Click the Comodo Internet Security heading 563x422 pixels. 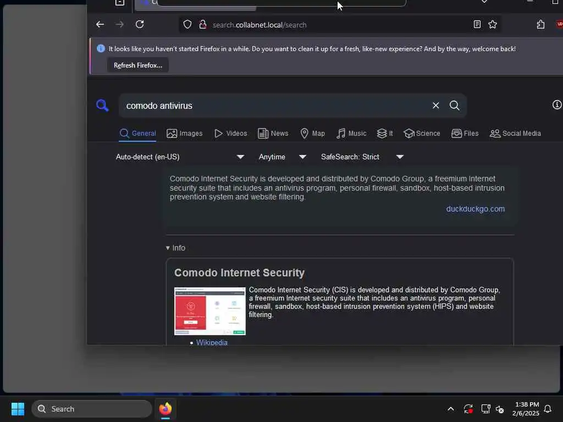[x=240, y=273]
